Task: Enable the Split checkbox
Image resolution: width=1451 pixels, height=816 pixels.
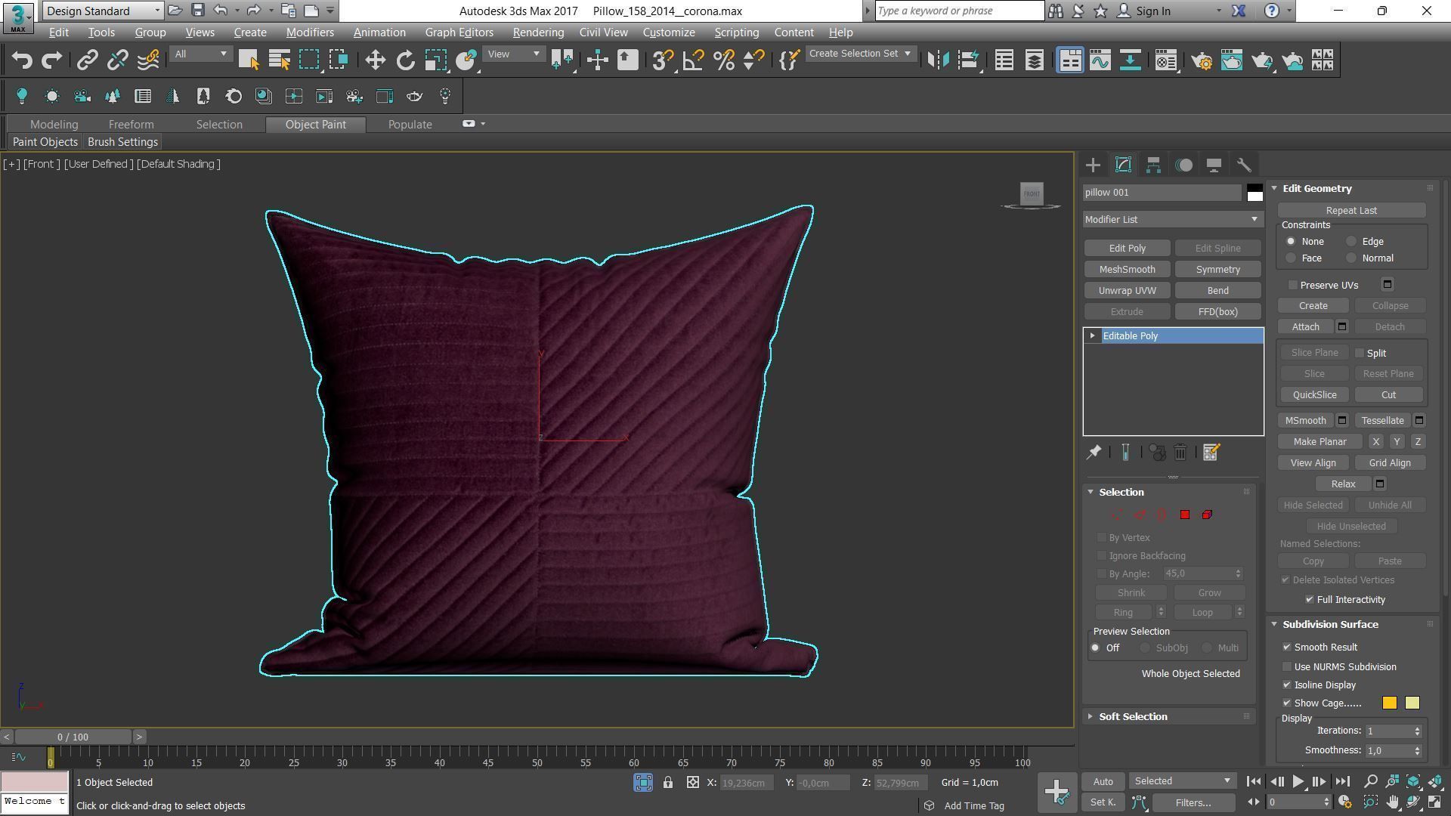Action: coord(1360,353)
